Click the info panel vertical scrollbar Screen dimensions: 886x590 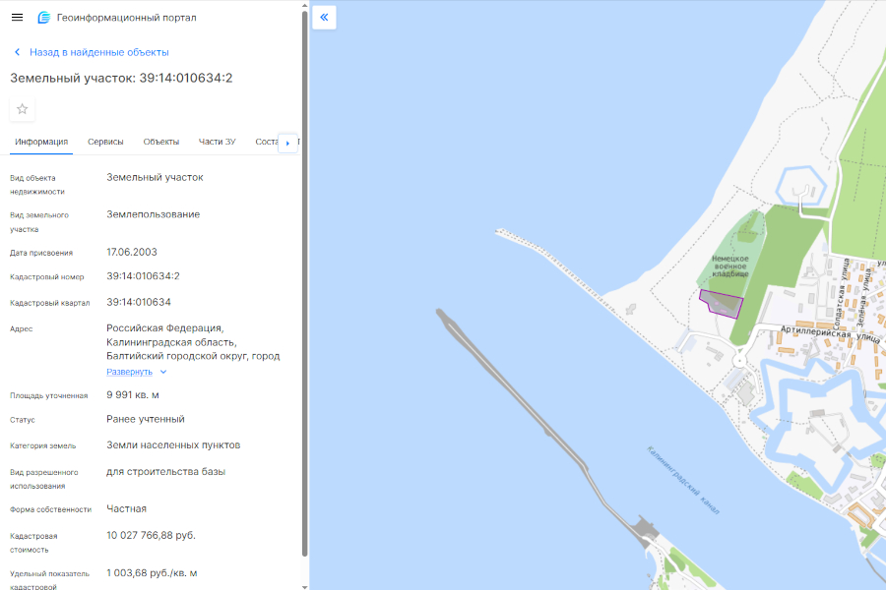[x=304, y=295]
